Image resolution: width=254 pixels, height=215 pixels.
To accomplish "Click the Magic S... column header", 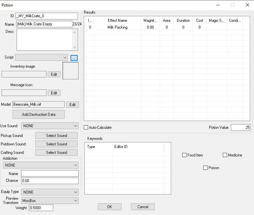I will (217, 20).
